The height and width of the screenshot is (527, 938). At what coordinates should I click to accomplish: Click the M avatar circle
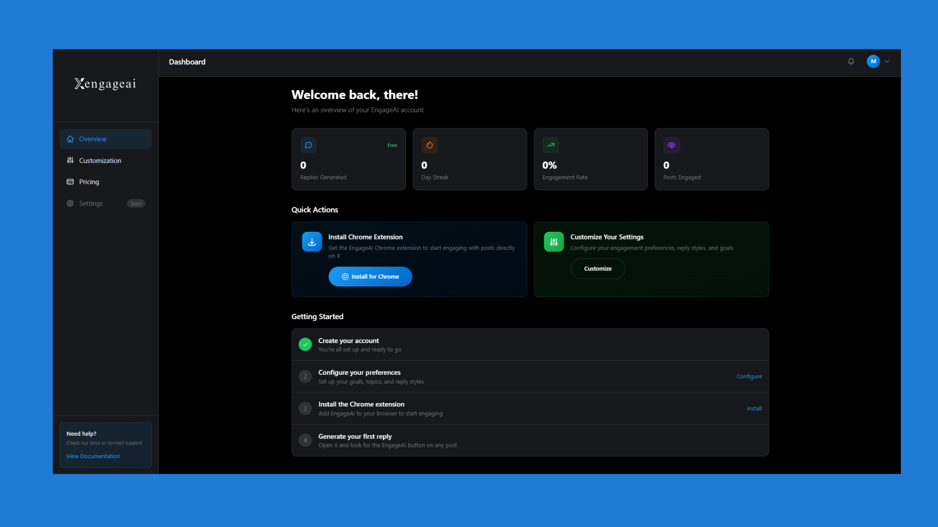[873, 61]
